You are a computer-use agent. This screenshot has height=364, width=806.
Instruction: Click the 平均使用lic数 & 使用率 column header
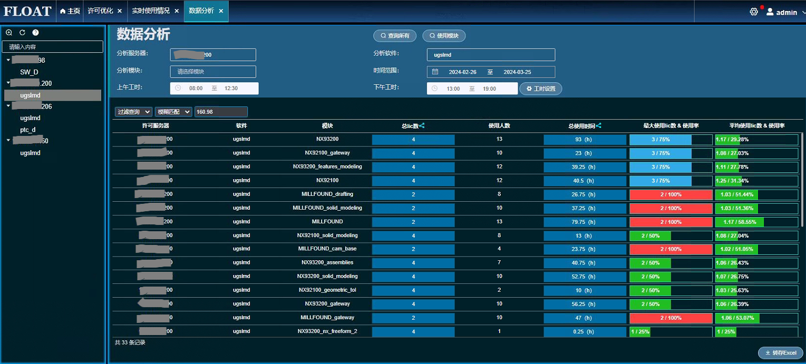pyautogui.click(x=757, y=126)
